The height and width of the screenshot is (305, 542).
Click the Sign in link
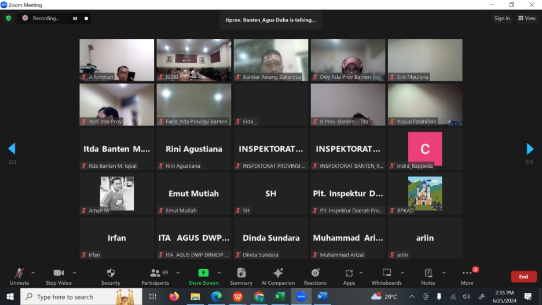[x=502, y=19]
